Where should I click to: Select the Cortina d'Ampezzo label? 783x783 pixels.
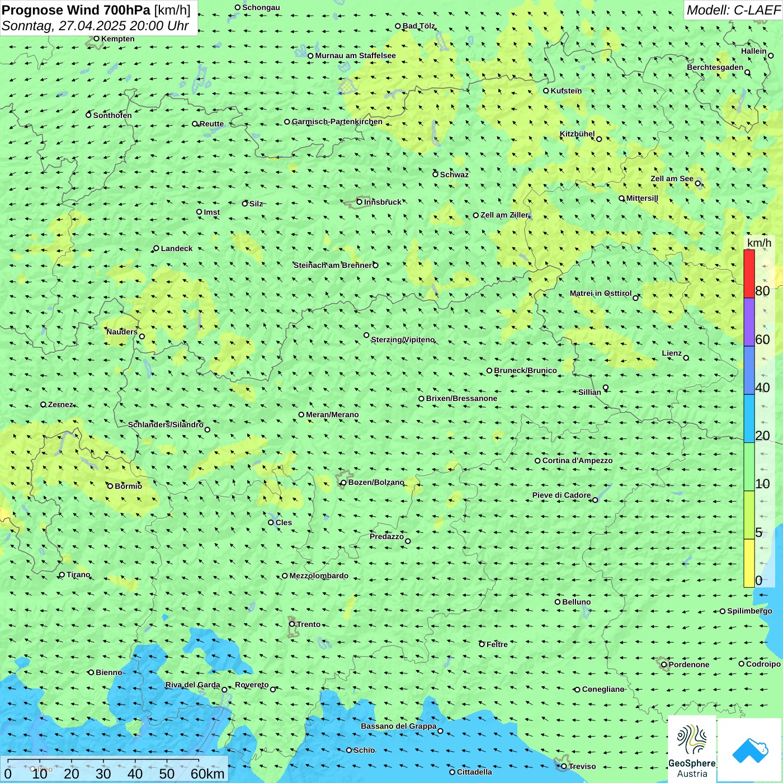[x=577, y=460]
